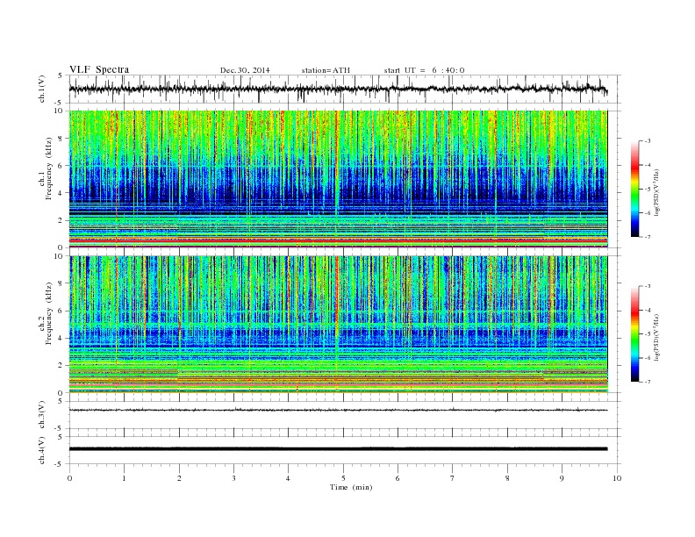Click time axis tick label "0"
The width and height of the screenshot is (695, 537).
pos(69,478)
